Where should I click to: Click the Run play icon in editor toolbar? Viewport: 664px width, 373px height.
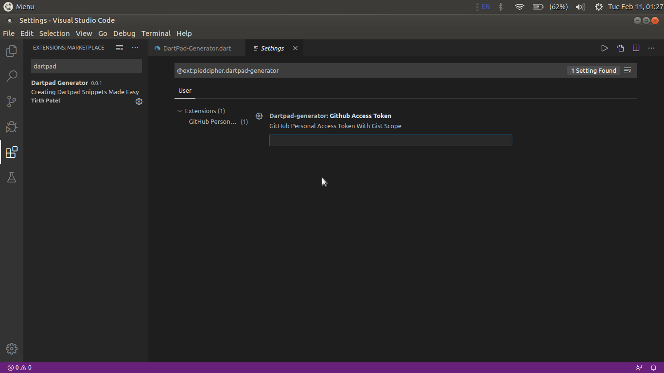(x=604, y=48)
